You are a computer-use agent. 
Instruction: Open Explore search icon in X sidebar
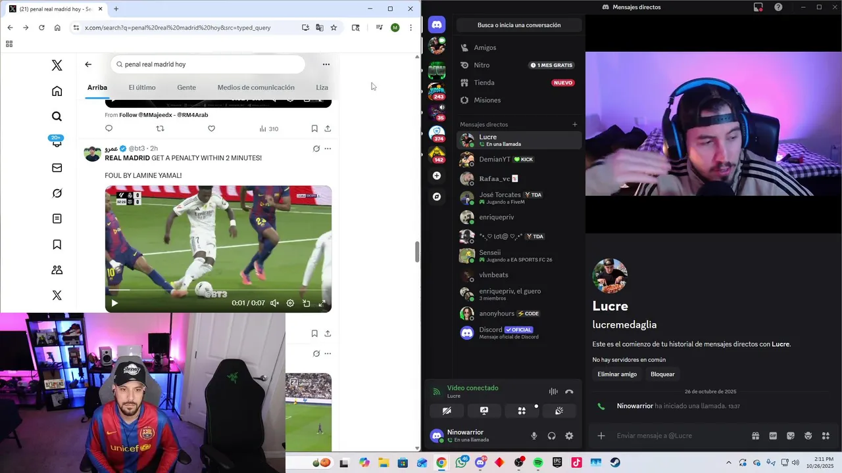click(x=57, y=116)
